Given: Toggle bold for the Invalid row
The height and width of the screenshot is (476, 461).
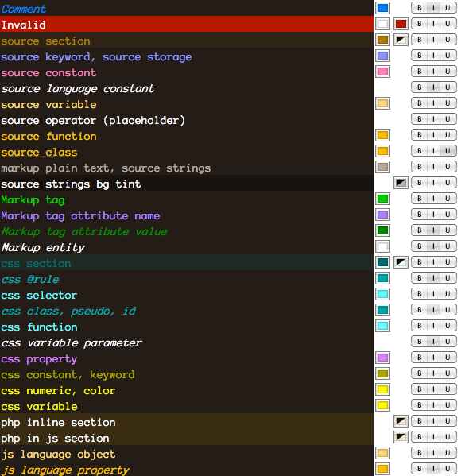Looking at the screenshot, I should pos(420,24).
